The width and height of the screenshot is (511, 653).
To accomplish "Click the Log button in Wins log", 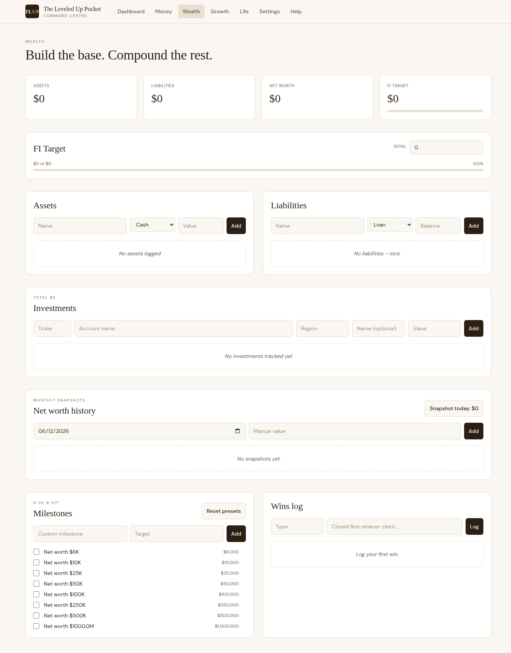I will pos(474,526).
